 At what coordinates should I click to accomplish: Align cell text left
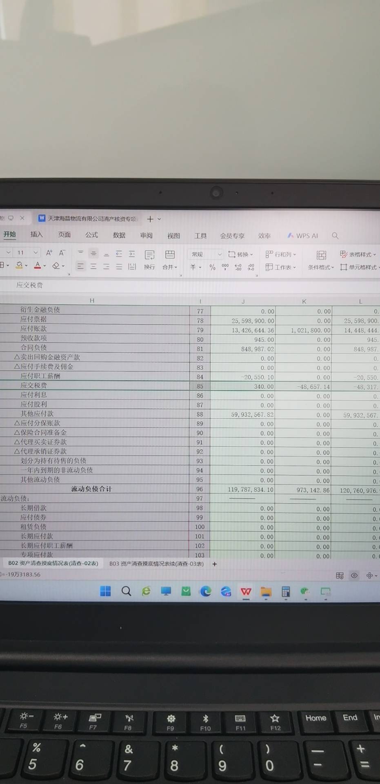point(80,266)
